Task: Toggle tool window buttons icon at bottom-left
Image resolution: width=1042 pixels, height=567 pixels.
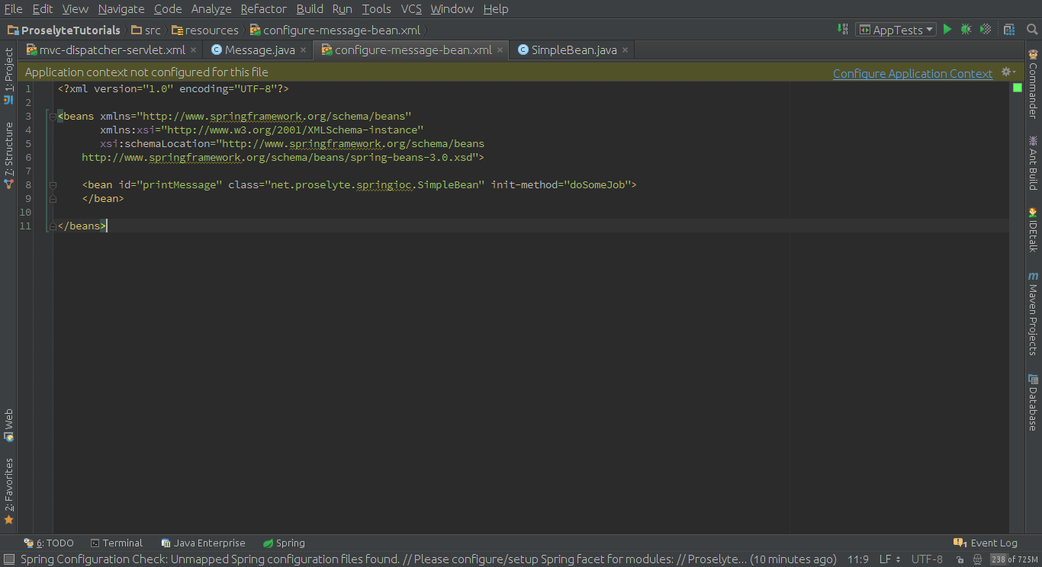Action: (8, 559)
